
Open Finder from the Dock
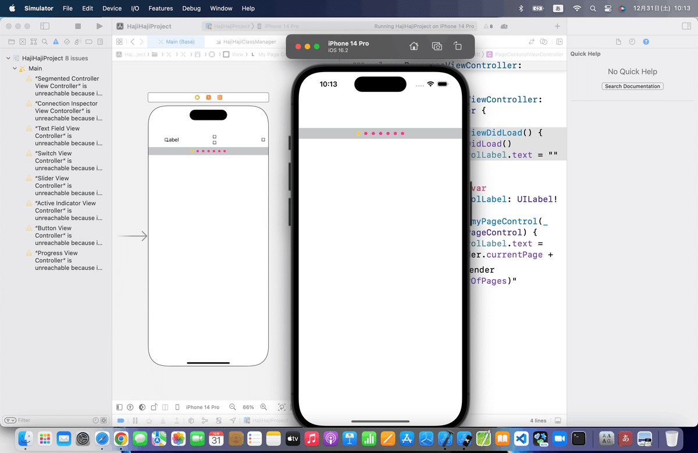[x=25, y=438]
